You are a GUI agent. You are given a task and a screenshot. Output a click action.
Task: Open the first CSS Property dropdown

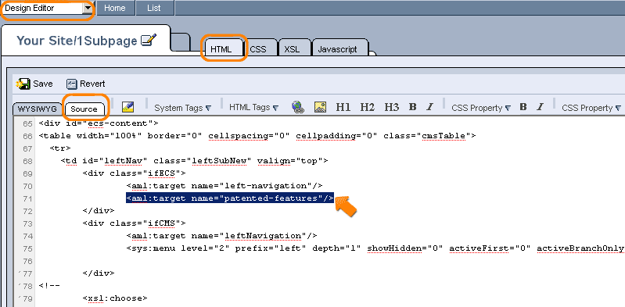tap(481, 108)
